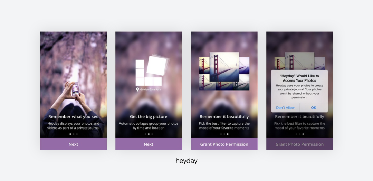Confirm OK in the photo access dialog
The width and height of the screenshot is (373, 181).
[314, 108]
